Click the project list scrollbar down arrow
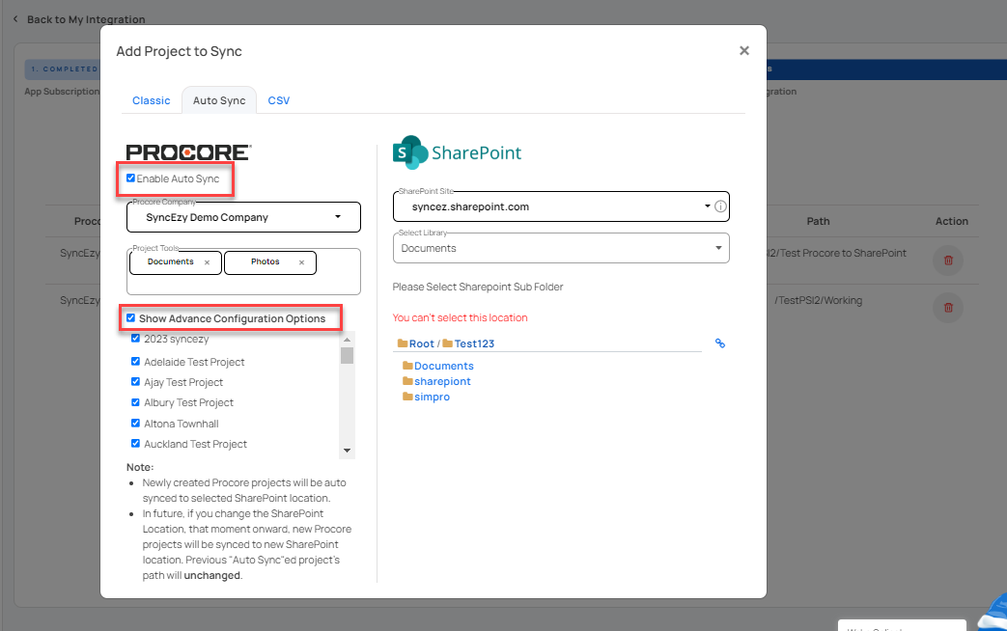Viewport: 1007px width, 631px height. click(347, 451)
